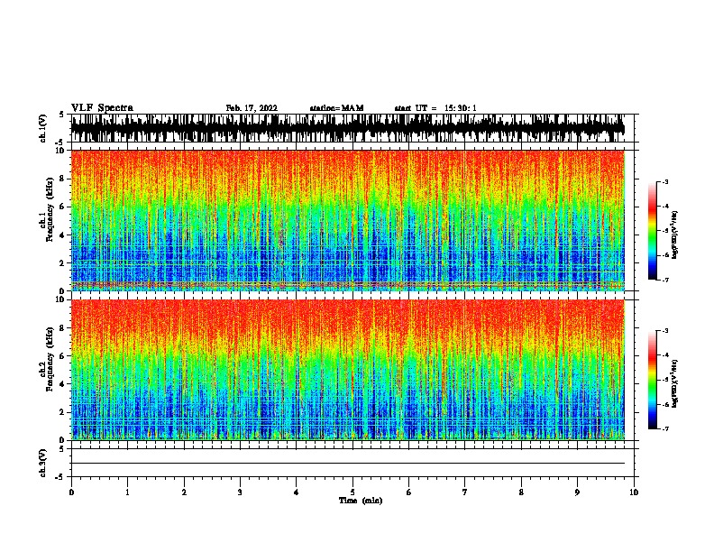Click the station=MAM label

click(x=336, y=108)
